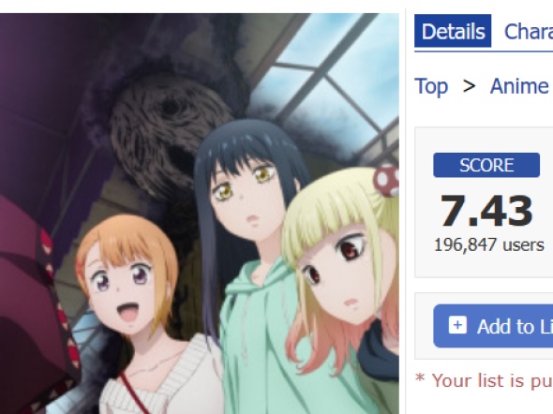Click the plus icon on Add to List

(457, 325)
